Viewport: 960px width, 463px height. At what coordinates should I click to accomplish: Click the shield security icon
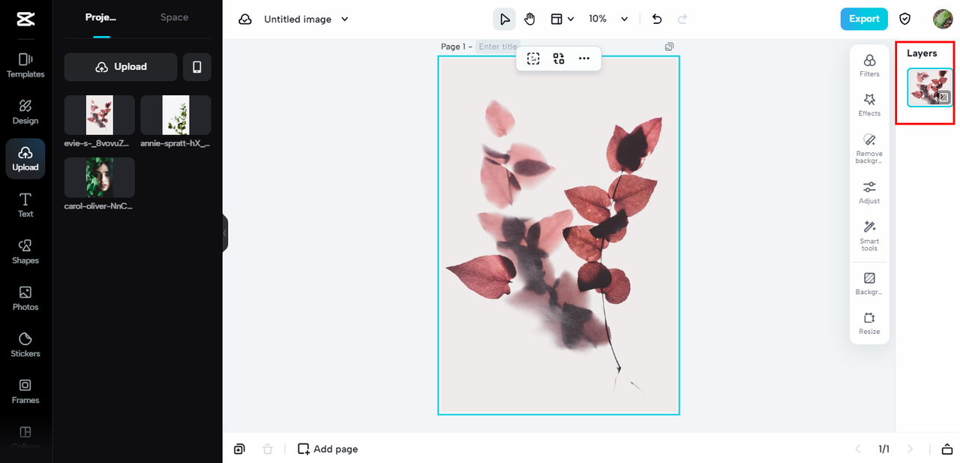click(905, 19)
